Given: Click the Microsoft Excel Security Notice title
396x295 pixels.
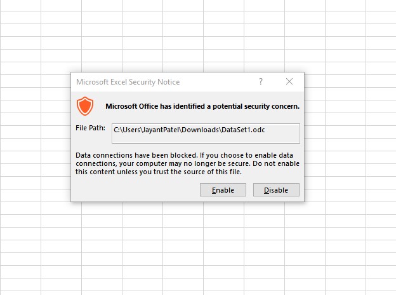Looking at the screenshot, I should click(128, 82).
